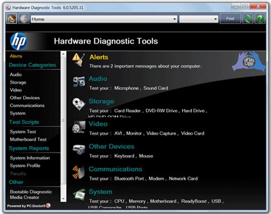Click the Storage disc drive icon
This screenshot has height=214, width=271.
coord(79,104)
